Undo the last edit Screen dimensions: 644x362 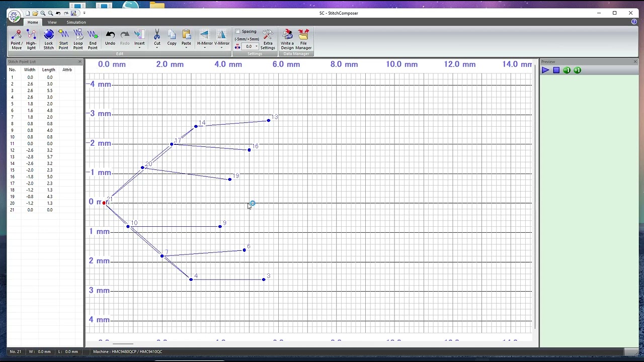[x=110, y=38]
